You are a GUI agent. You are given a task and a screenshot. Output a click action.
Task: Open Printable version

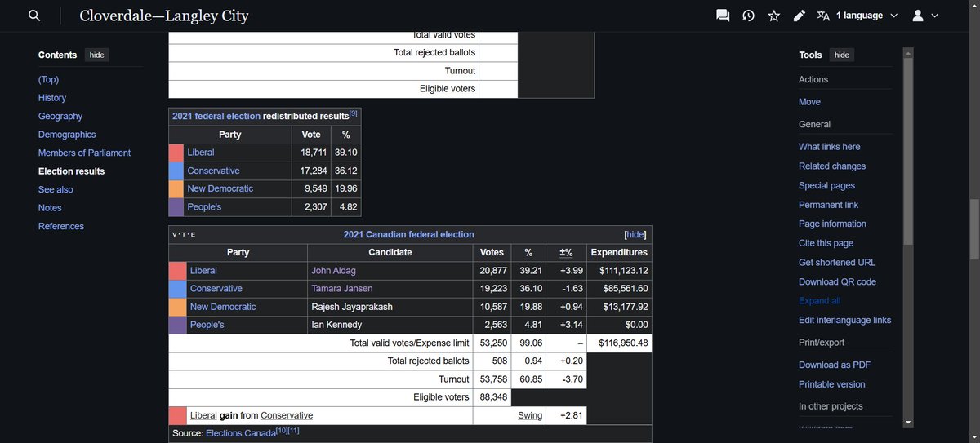click(831, 384)
